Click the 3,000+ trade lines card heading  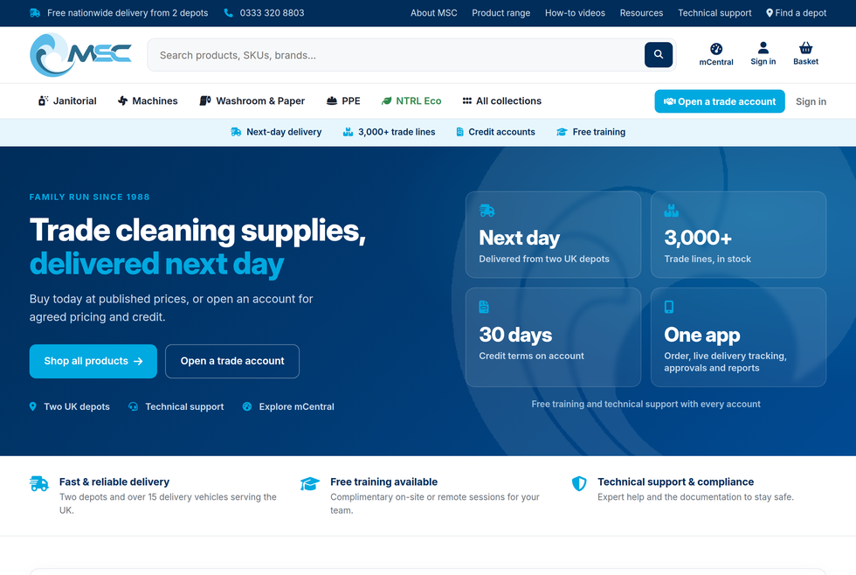tap(698, 238)
